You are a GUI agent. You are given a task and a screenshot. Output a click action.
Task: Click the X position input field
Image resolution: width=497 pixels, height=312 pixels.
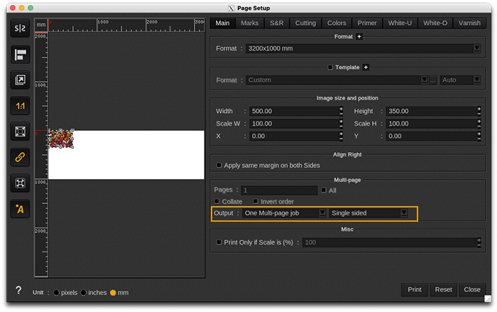294,136
